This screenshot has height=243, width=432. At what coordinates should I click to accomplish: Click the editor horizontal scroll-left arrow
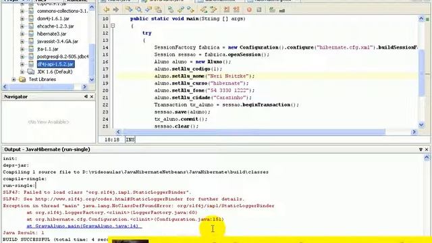[x=118, y=132]
